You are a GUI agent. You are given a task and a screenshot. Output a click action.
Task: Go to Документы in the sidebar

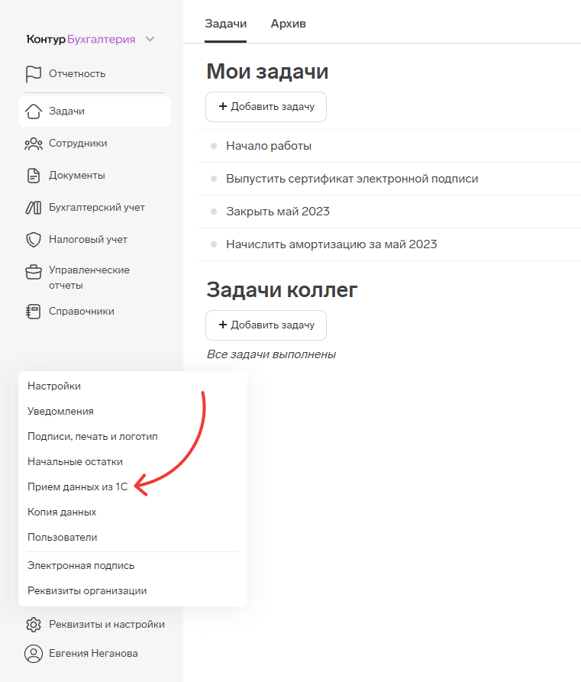pos(77,176)
